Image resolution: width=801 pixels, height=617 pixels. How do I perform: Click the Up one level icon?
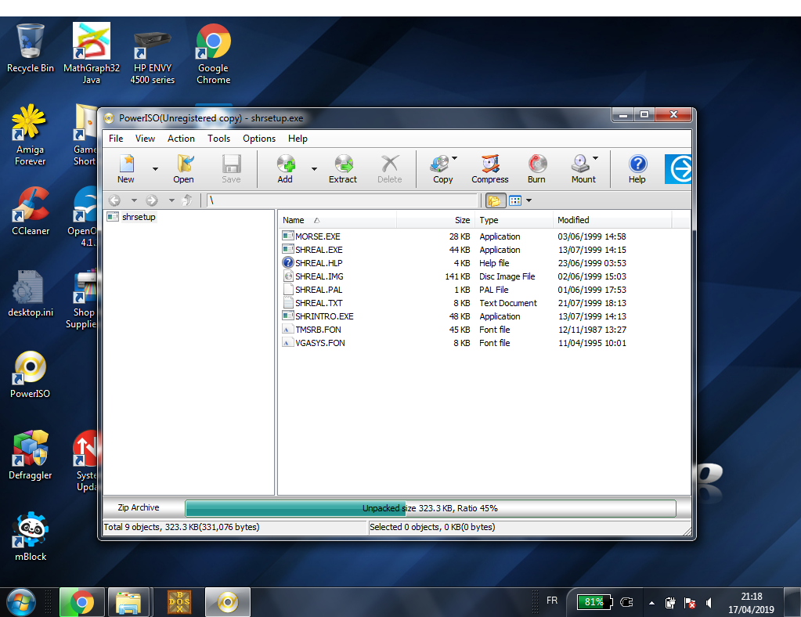point(187,200)
